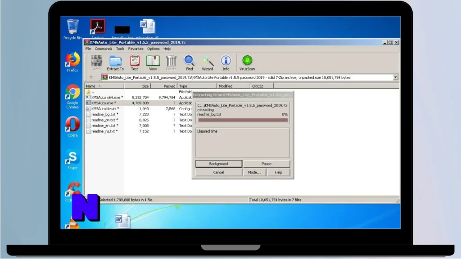
Task: Select KMSAuto x64.exe file row
Action: 138,97
